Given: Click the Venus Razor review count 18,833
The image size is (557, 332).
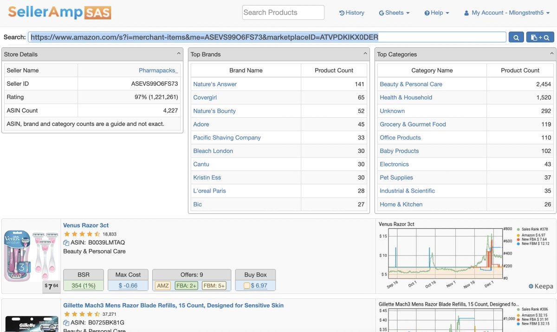Looking at the screenshot, I should (110, 235).
